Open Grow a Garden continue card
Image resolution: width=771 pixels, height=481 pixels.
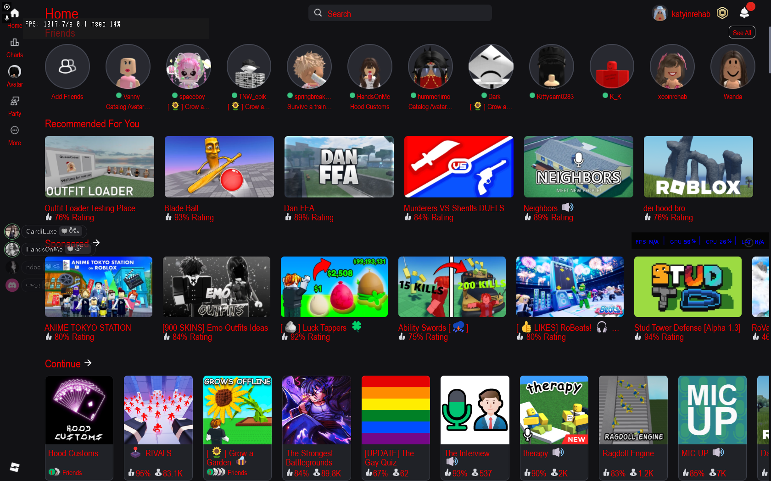tap(237, 428)
